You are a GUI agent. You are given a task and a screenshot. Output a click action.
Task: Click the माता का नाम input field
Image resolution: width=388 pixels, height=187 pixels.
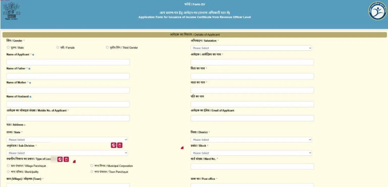(252, 90)
